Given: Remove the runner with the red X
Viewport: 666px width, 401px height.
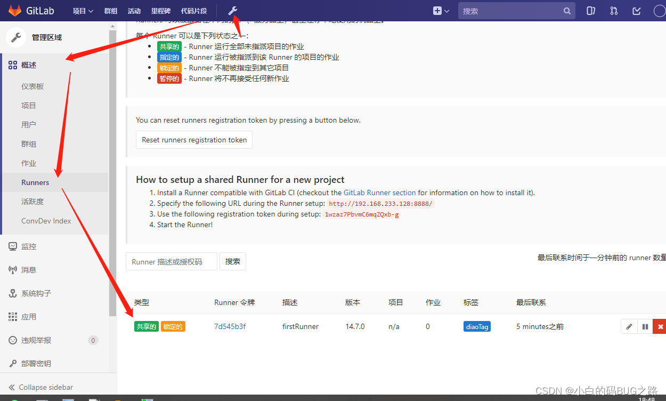Looking at the screenshot, I should pos(660,326).
